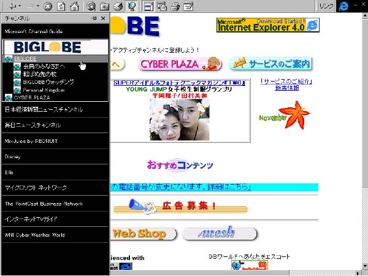Open the Web Shop button
Image resolution: width=368 pixels, height=276 pixels.
click(143, 233)
